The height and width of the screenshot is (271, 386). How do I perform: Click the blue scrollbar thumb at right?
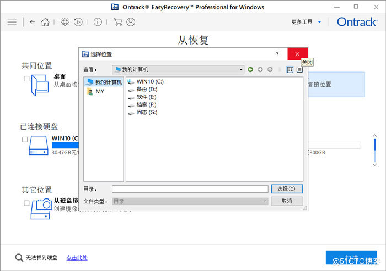pyautogui.click(x=374, y=145)
